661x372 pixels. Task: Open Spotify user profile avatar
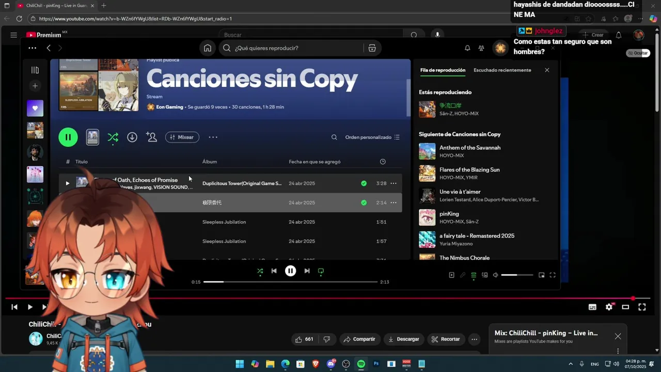click(500, 48)
